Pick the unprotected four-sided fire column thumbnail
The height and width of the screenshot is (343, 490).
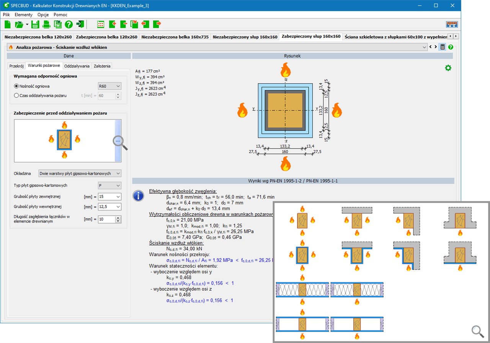point(302,220)
